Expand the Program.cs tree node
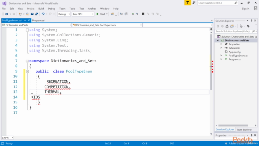Image resolution: width=259 pixels, height=146 pixels. 221,59
